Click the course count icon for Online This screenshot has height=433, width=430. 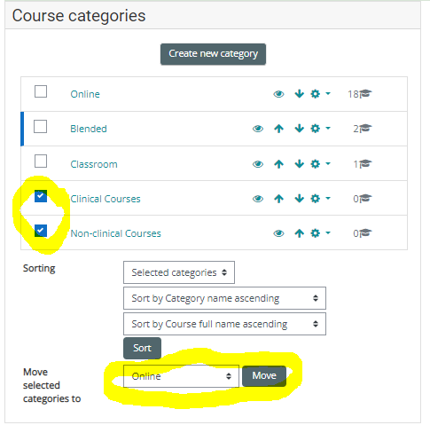365,94
